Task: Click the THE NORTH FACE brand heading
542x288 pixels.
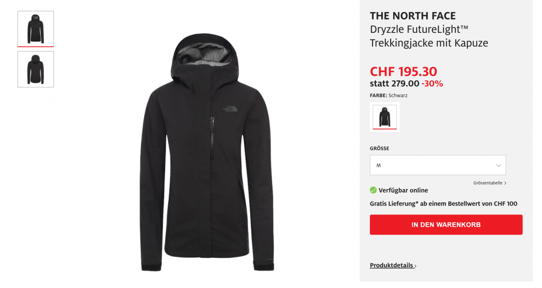Action: tap(413, 16)
